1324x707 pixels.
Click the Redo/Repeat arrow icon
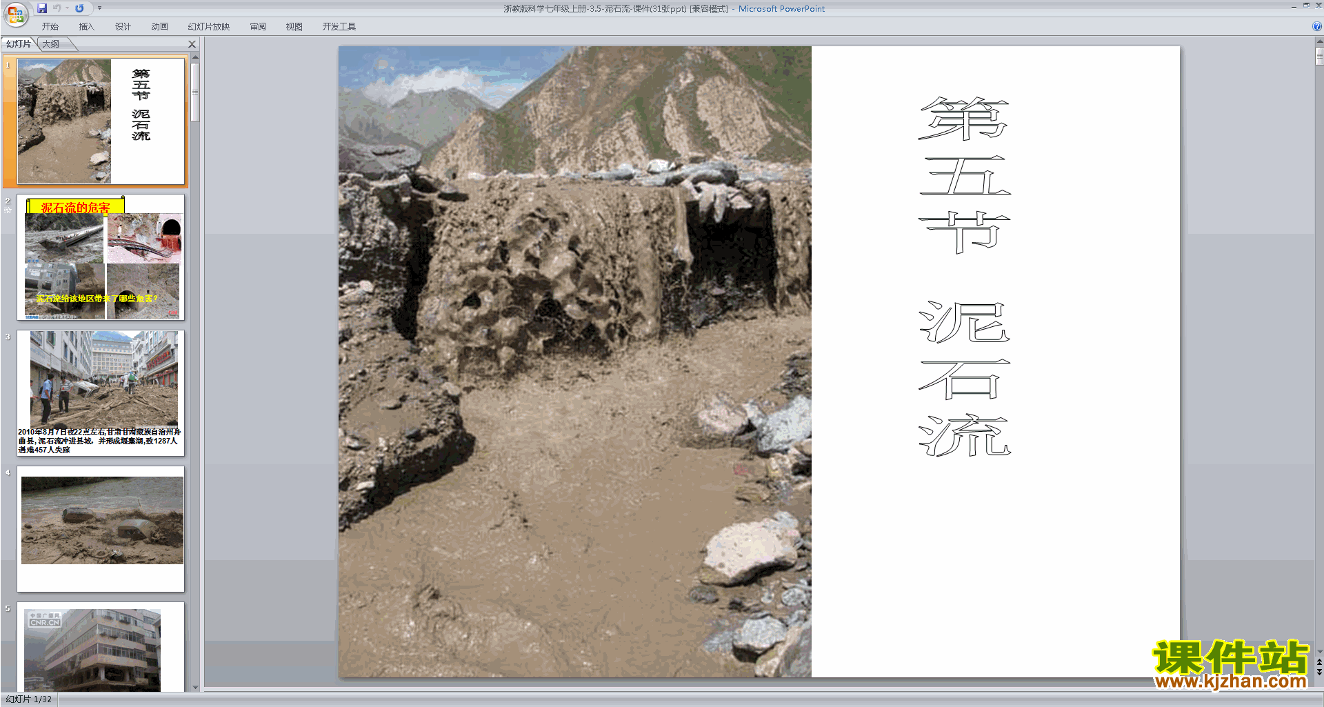point(79,8)
